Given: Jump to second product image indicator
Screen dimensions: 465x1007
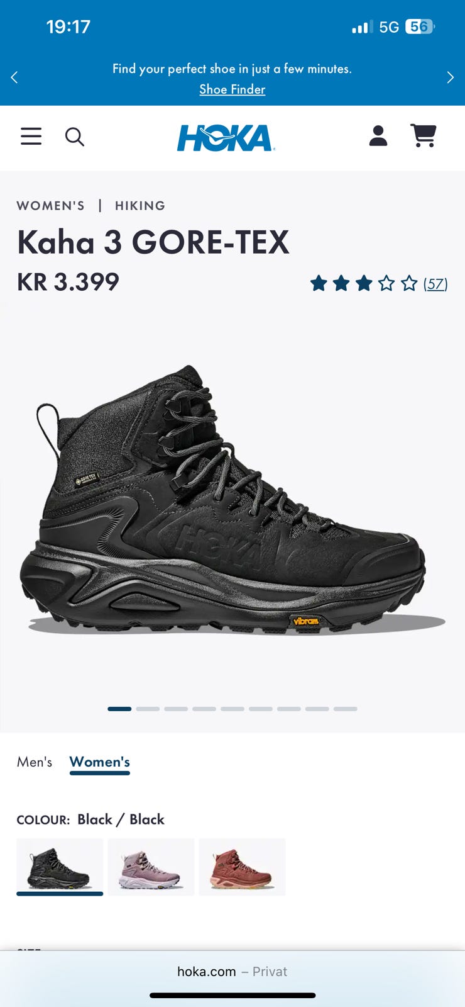Looking at the screenshot, I should click(x=148, y=709).
